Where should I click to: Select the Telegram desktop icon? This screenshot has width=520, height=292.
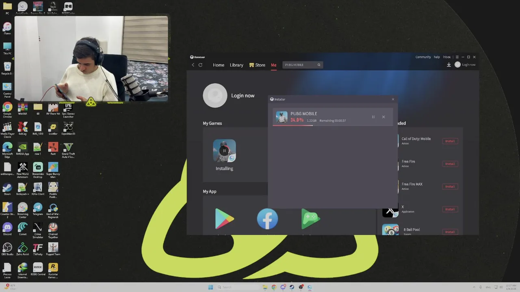point(38,209)
